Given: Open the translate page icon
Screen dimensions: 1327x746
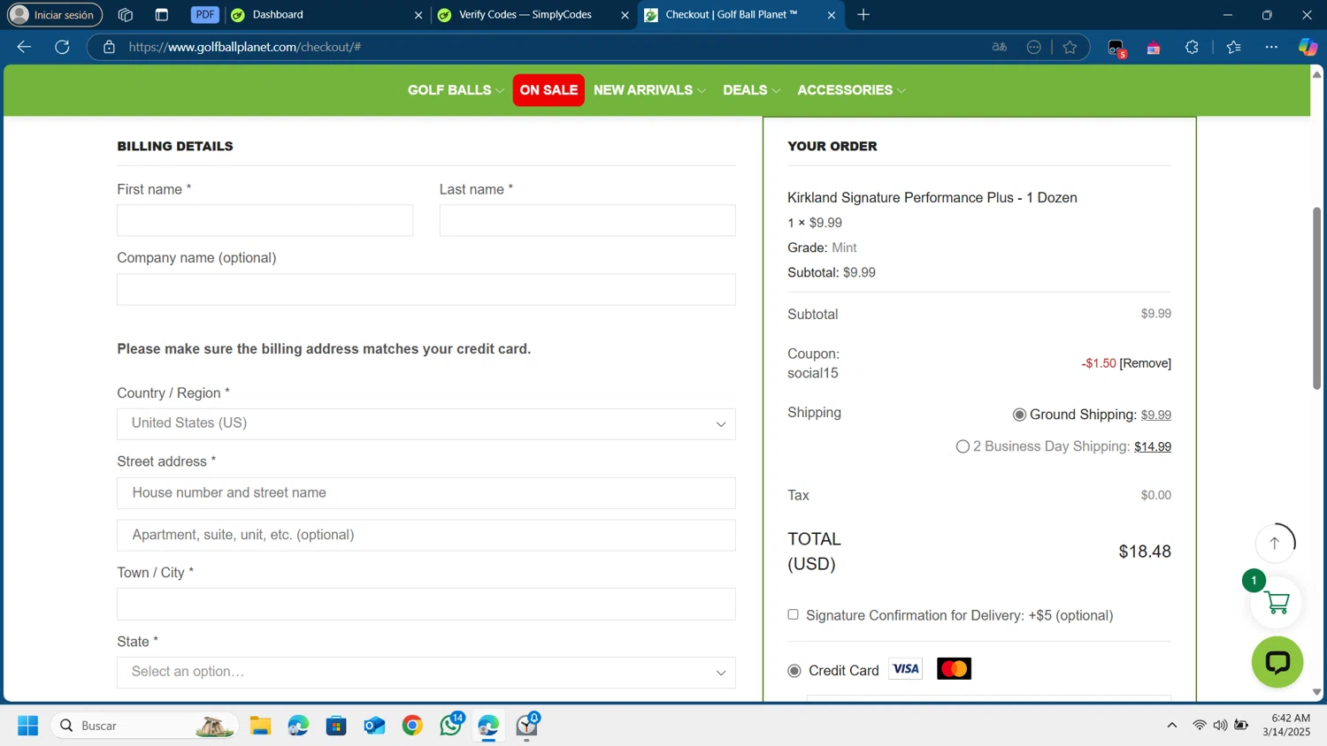Looking at the screenshot, I should tap(1000, 47).
